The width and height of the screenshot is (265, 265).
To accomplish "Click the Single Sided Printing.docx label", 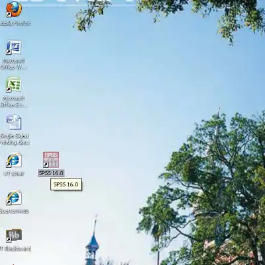I will (x=14, y=139).
